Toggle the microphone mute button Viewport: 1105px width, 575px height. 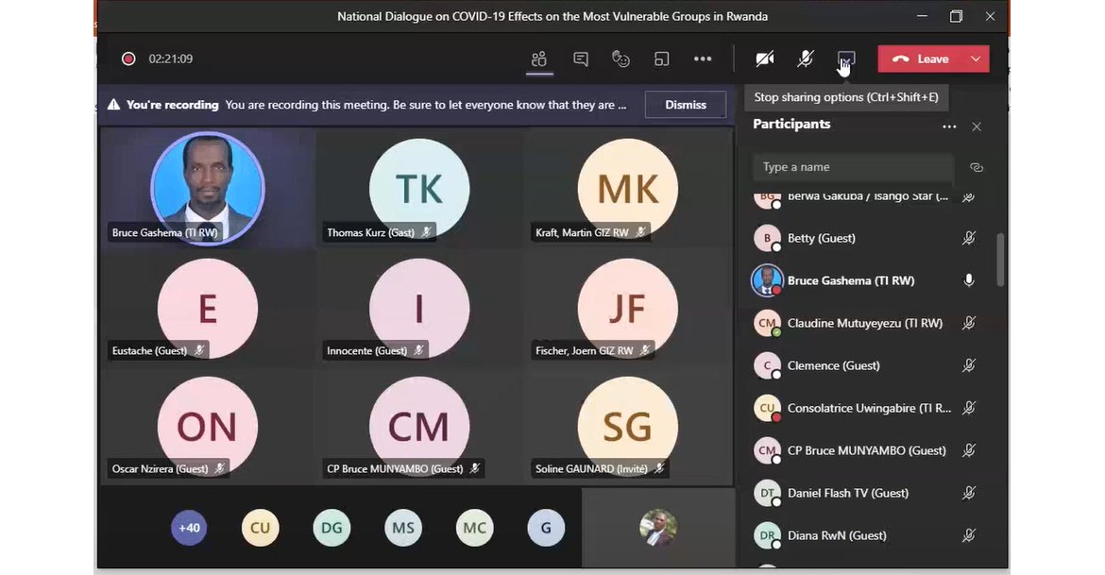[805, 59]
